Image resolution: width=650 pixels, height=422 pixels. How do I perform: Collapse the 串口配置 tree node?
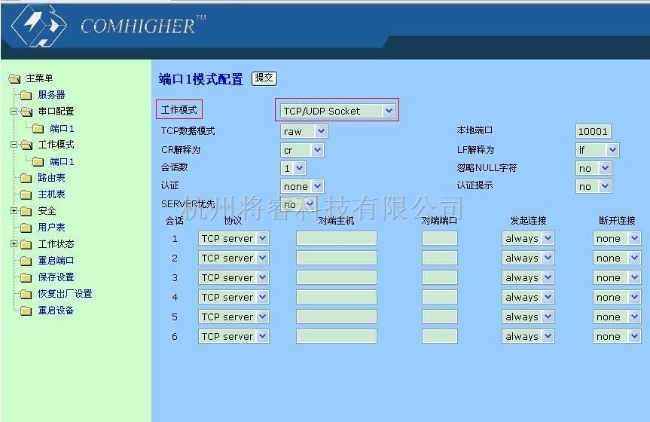tap(14, 112)
